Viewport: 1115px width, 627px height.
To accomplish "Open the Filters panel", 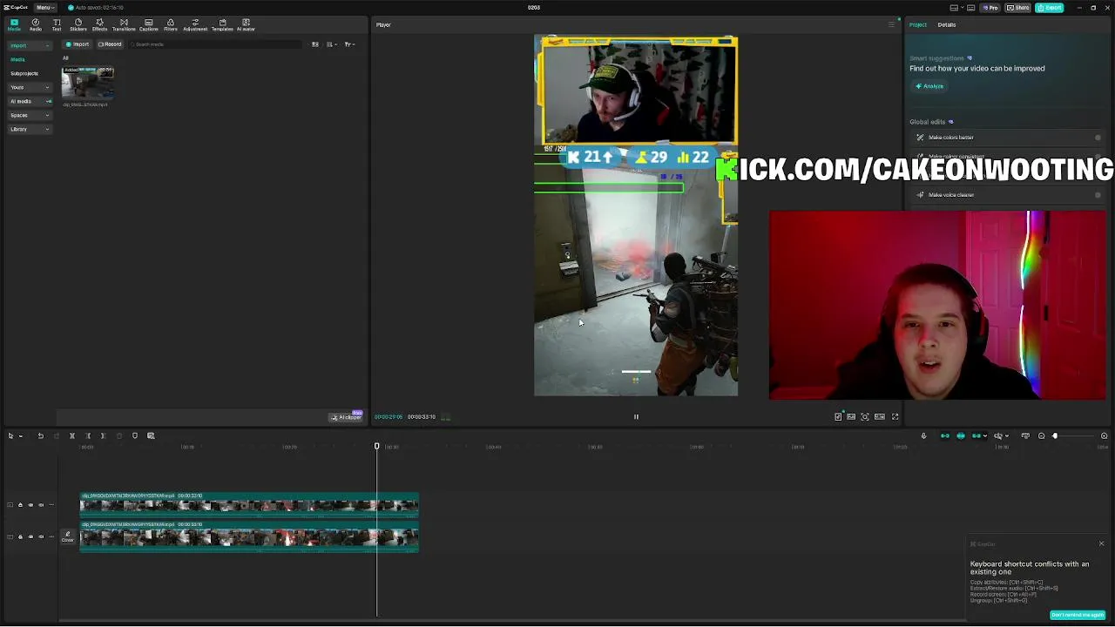I will 170,24.
